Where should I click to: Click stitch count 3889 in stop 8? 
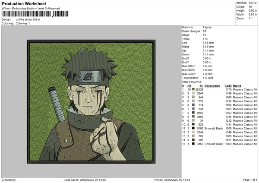[200, 117]
